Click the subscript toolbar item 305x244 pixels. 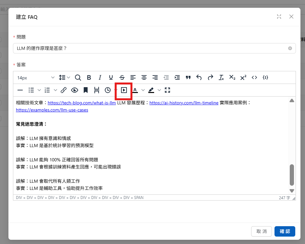[232, 77]
